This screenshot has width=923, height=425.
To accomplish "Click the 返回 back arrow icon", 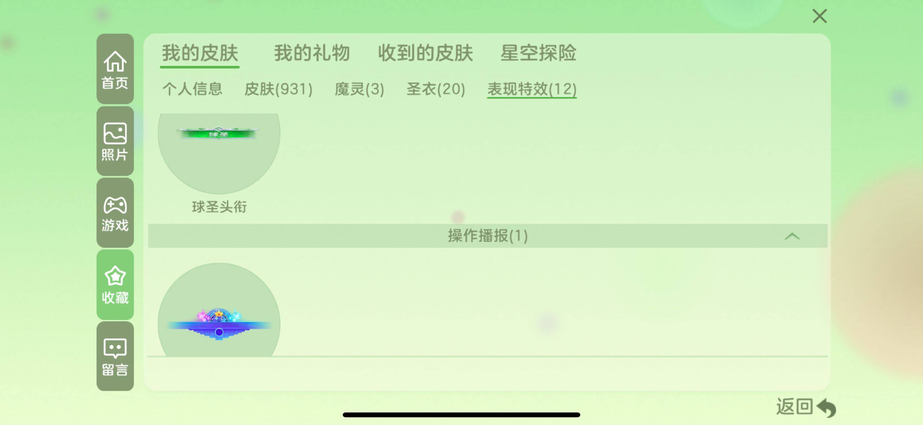I will pyautogui.click(x=826, y=408).
